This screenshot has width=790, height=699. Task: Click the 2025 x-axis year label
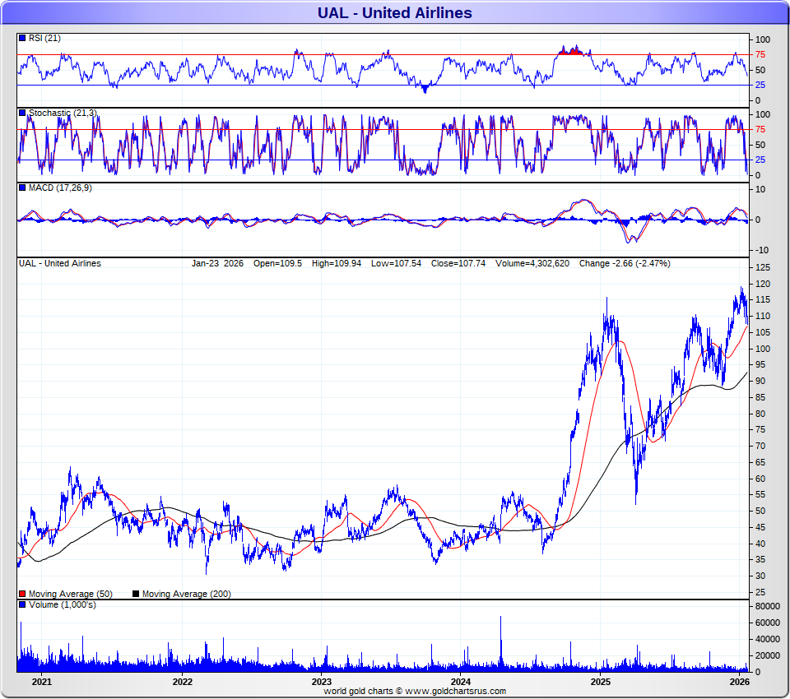[601, 682]
